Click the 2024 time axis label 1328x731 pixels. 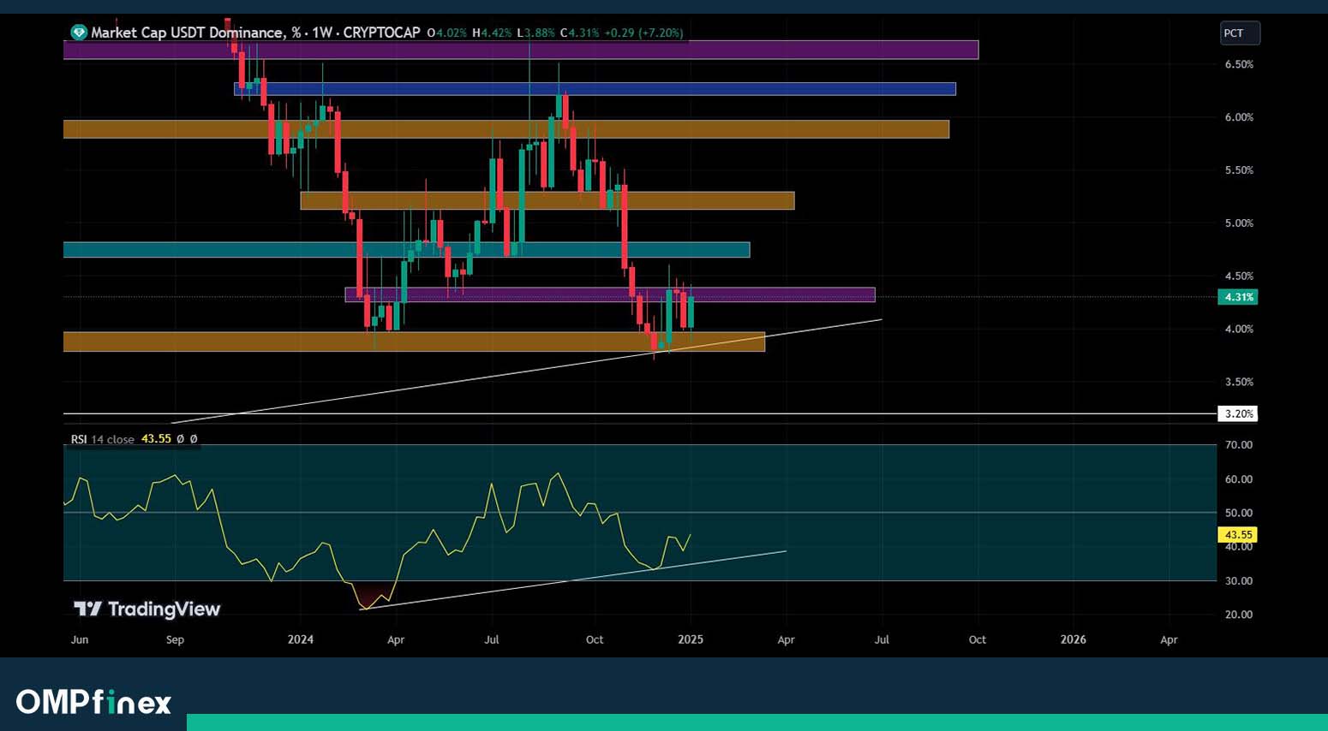click(301, 639)
